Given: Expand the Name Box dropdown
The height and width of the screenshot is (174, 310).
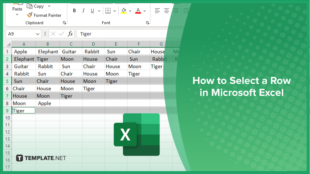Looking at the screenshot, I should click(38, 34).
